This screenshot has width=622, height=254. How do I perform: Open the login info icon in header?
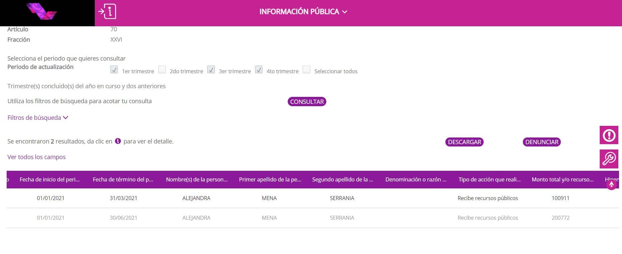point(107,11)
